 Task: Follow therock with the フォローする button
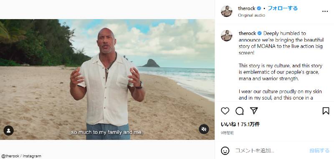283,8
